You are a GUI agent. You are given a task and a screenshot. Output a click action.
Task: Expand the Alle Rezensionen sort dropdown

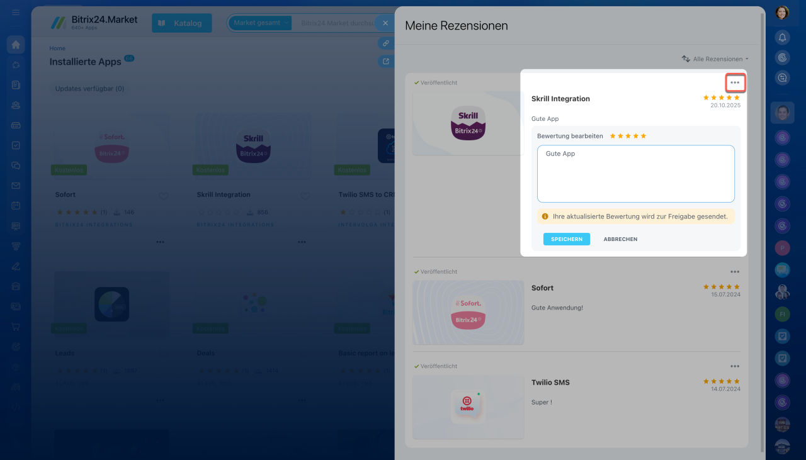(x=715, y=59)
